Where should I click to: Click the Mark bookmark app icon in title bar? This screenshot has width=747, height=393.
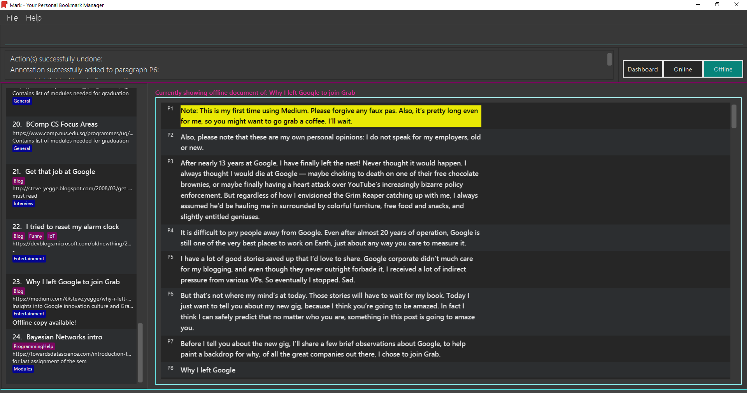[x=4, y=5]
